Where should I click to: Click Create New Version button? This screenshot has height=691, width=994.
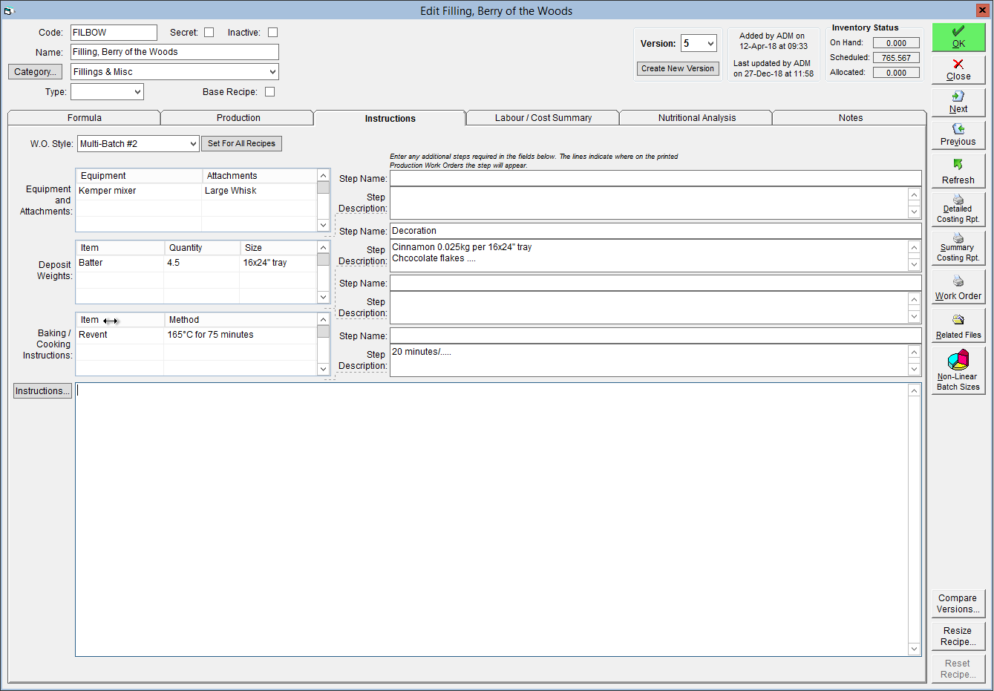[x=678, y=68]
